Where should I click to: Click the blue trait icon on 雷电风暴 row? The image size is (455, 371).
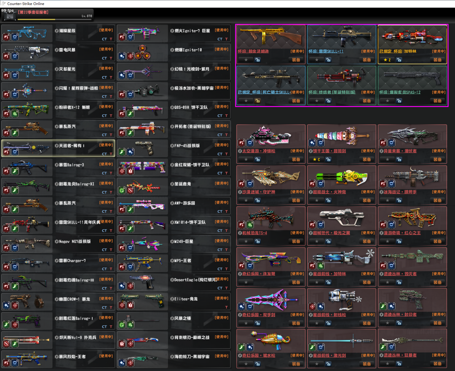pos(15,56)
